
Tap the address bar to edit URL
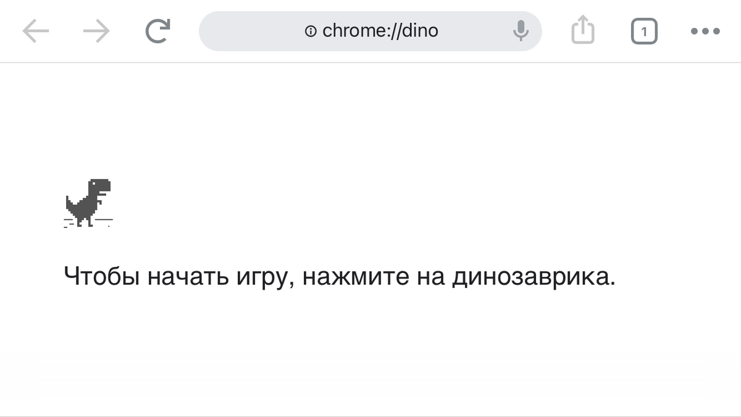tap(371, 30)
